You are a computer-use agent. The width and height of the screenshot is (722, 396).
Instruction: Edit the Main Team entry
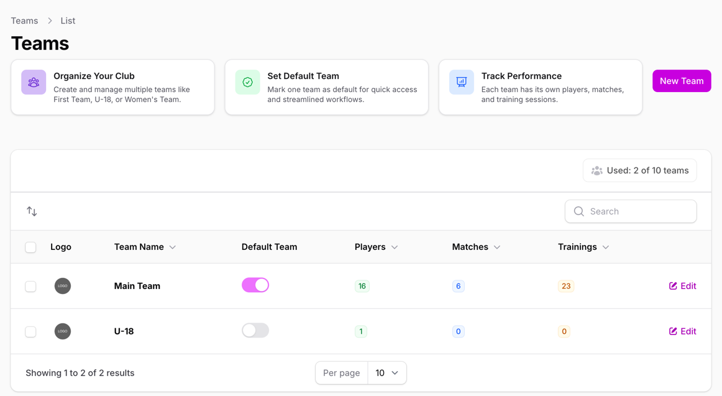coord(682,286)
